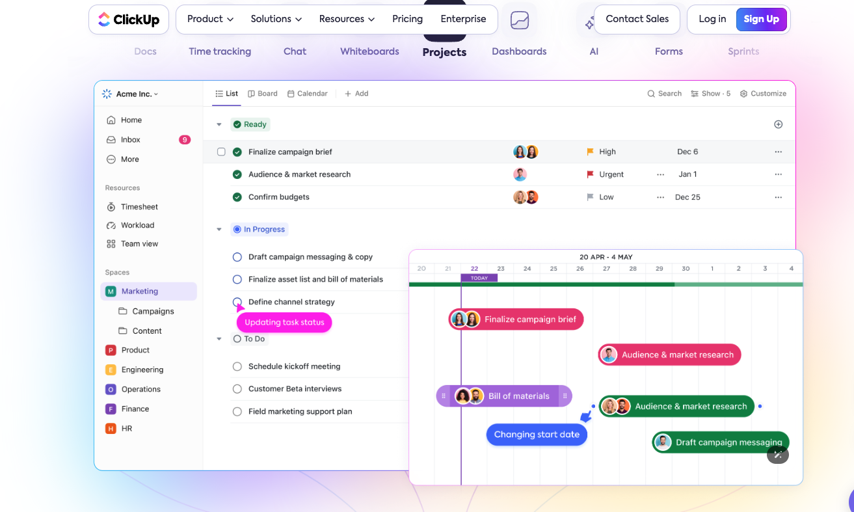The width and height of the screenshot is (854, 512).
Task: Mark Schedule kickoff meeting as complete
Action: 237,366
